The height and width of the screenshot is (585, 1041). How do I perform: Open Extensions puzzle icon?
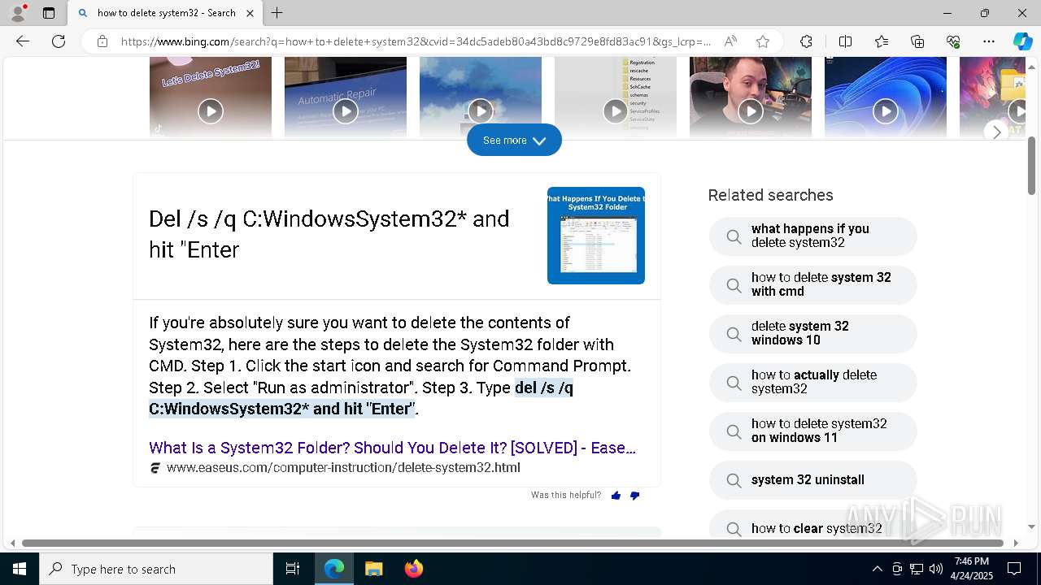(x=806, y=41)
